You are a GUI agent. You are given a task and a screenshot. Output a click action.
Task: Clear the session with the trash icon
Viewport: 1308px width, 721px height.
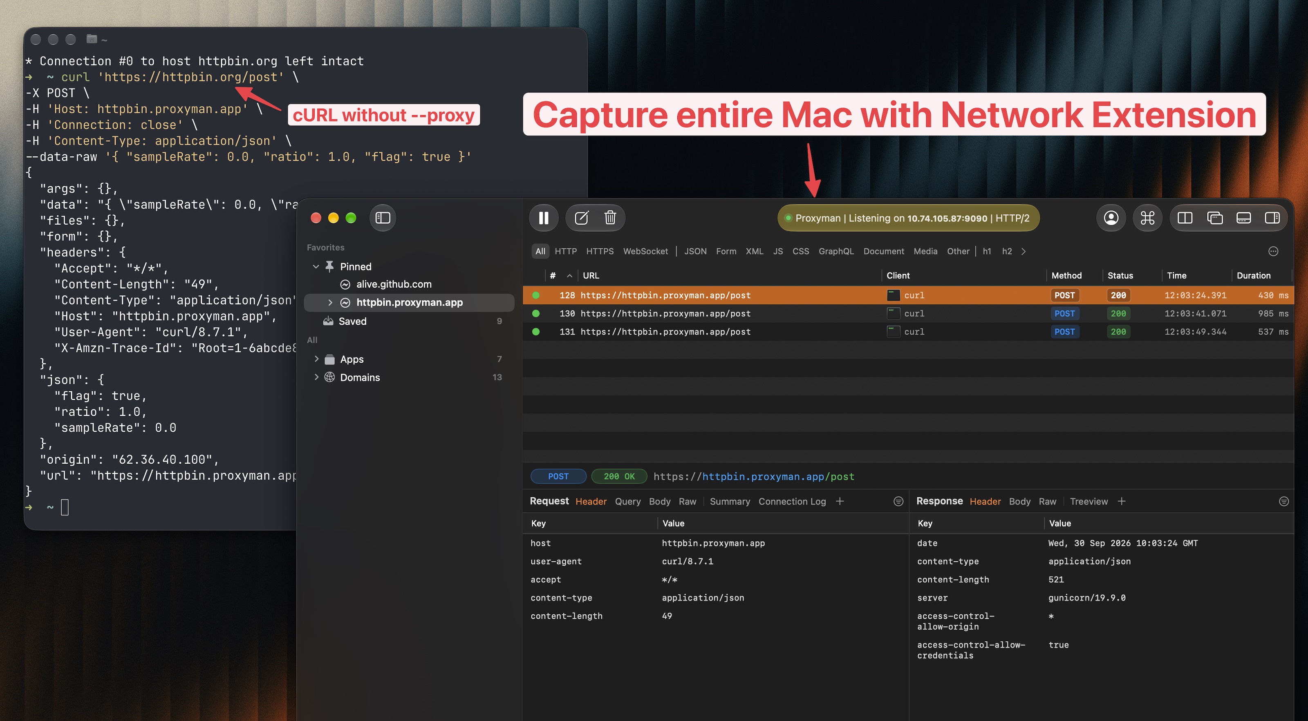[x=610, y=218]
